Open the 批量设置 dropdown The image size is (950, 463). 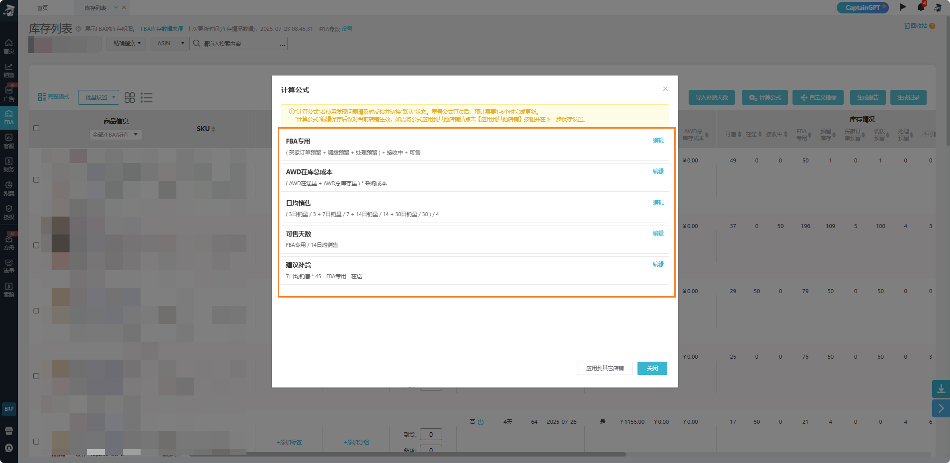point(98,97)
